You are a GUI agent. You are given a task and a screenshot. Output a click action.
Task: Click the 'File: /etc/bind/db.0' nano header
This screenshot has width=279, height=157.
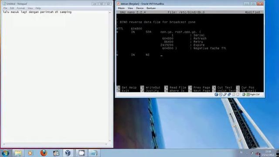tap(186, 12)
